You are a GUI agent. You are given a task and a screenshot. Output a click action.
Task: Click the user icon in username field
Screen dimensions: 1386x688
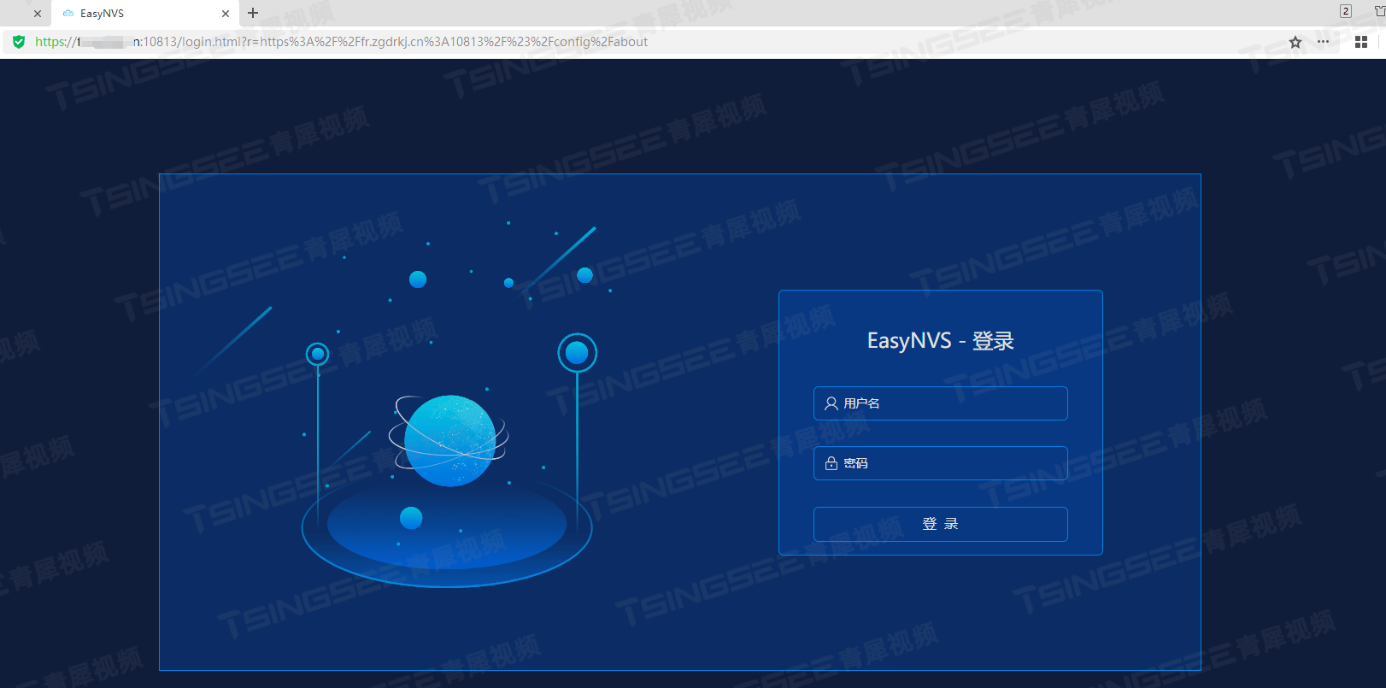[x=831, y=403]
